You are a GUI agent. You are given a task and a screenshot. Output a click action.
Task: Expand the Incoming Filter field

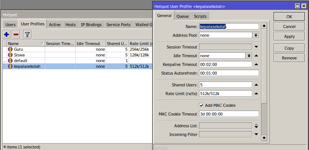(256, 134)
